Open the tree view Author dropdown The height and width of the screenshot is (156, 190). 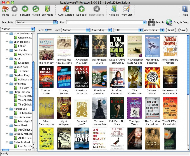point(17,29)
